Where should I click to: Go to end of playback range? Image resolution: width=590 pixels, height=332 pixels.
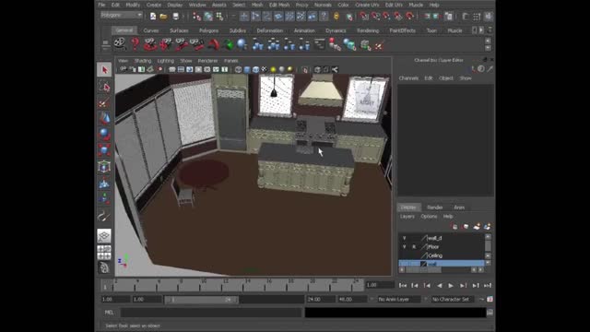pos(488,285)
